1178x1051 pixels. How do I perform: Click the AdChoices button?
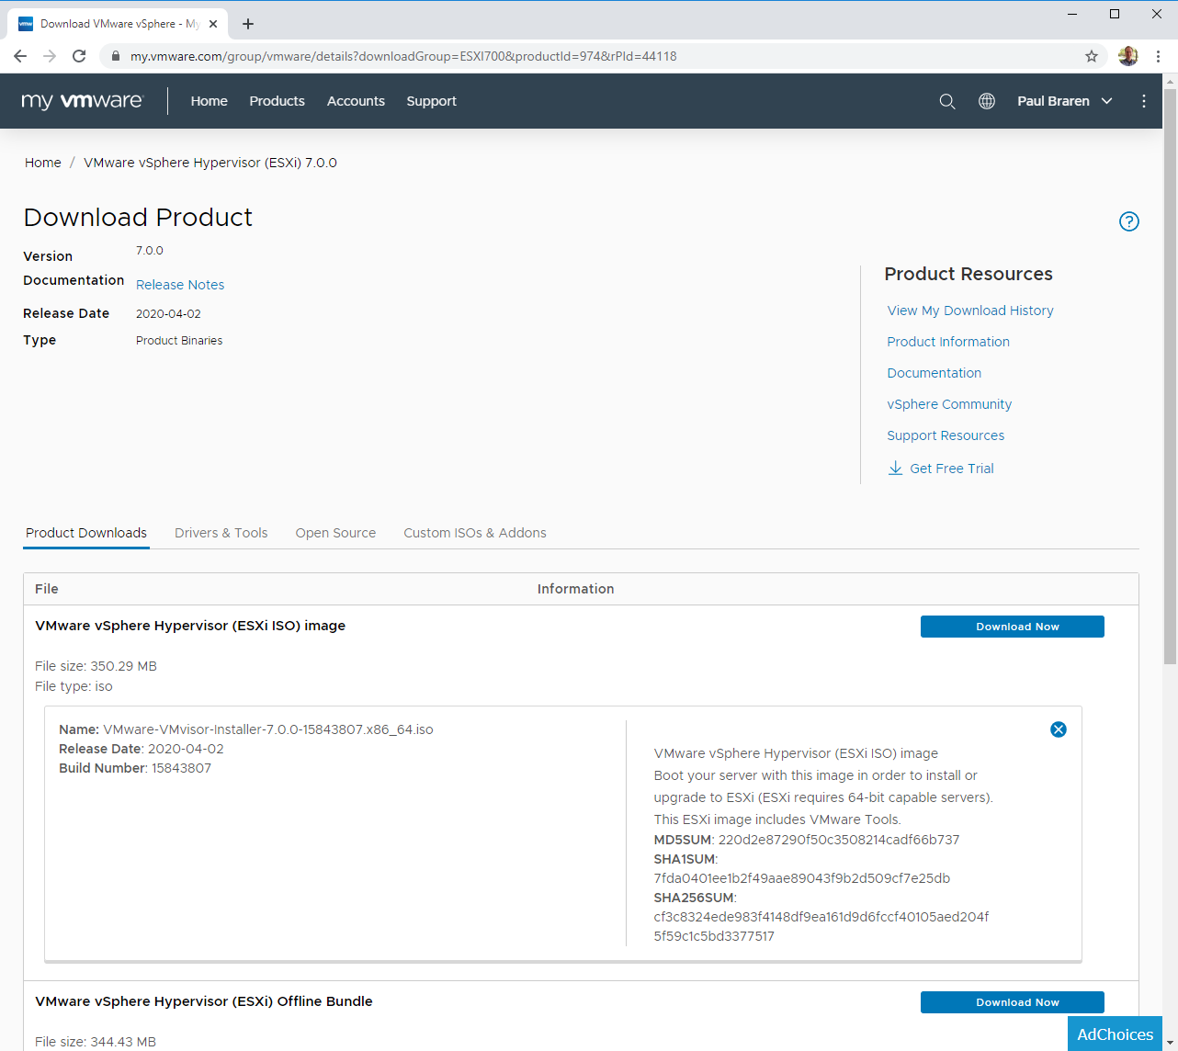[1115, 1034]
